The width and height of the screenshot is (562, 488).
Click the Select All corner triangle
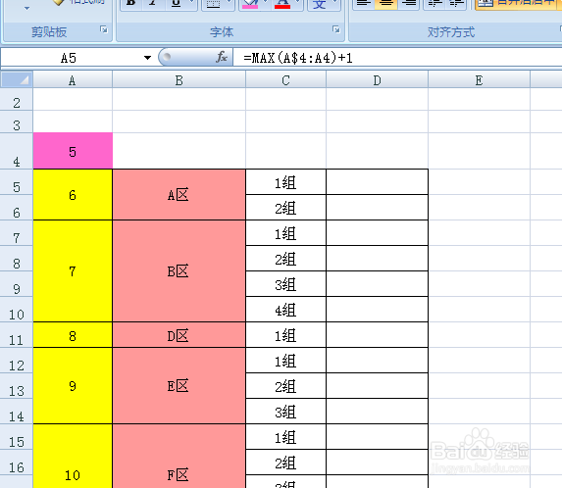(x=17, y=79)
